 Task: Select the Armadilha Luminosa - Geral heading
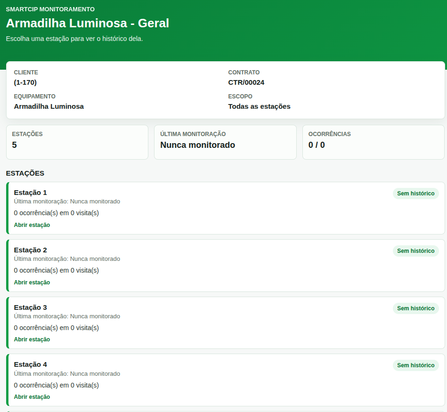[x=88, y=23]
